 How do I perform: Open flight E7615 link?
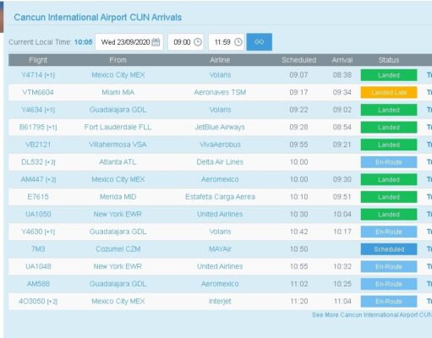coord(38,197)
